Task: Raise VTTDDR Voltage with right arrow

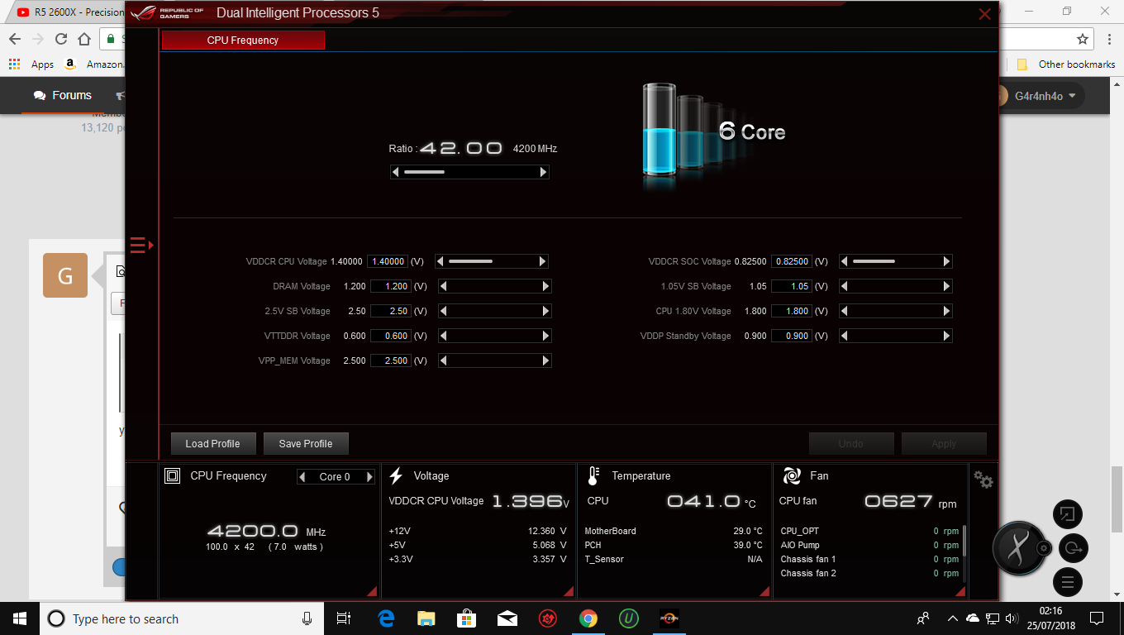Action: tap(546, 336)
